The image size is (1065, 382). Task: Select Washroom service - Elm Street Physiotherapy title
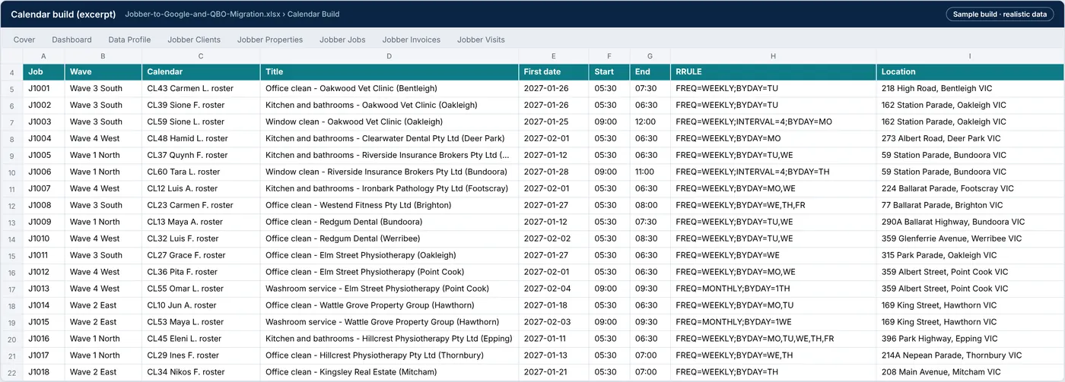point(389,289)
